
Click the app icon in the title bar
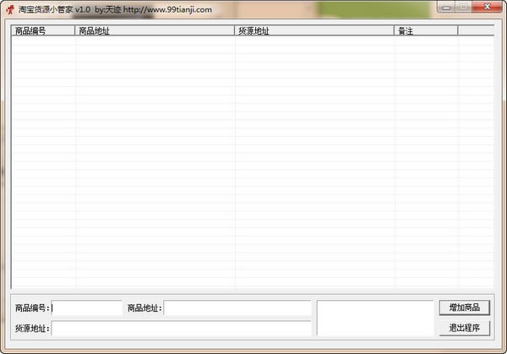tap(10, 9)
